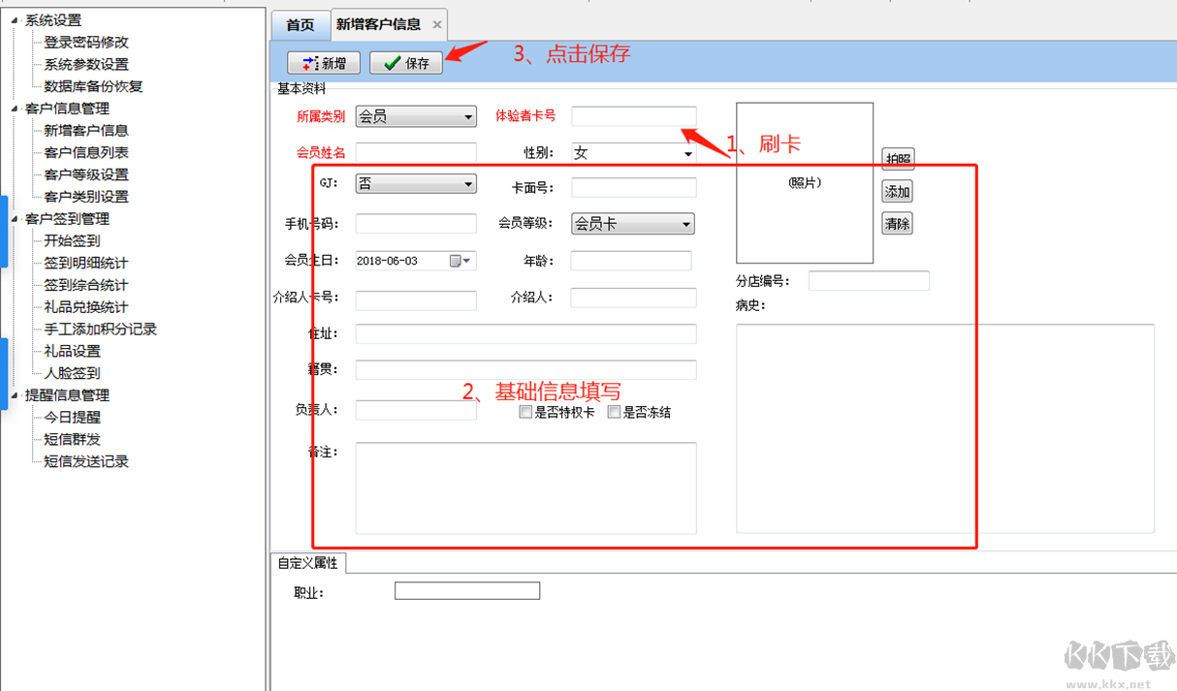
Task: Switch to the 首页 tab
Action: click(300, 25)
